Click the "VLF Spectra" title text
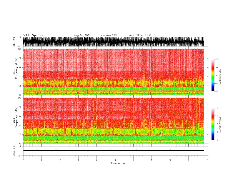Image resolution: width=233 pixels, height=180 pixels. tap(33, 35)
